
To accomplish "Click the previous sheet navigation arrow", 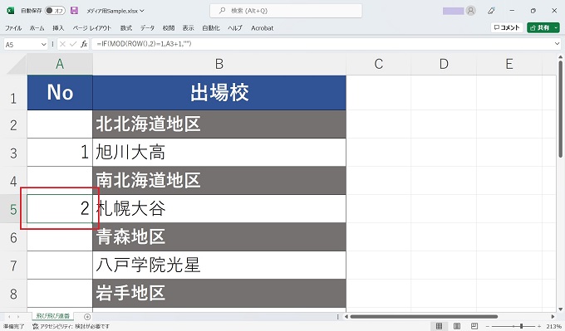I will click(9, 317).
